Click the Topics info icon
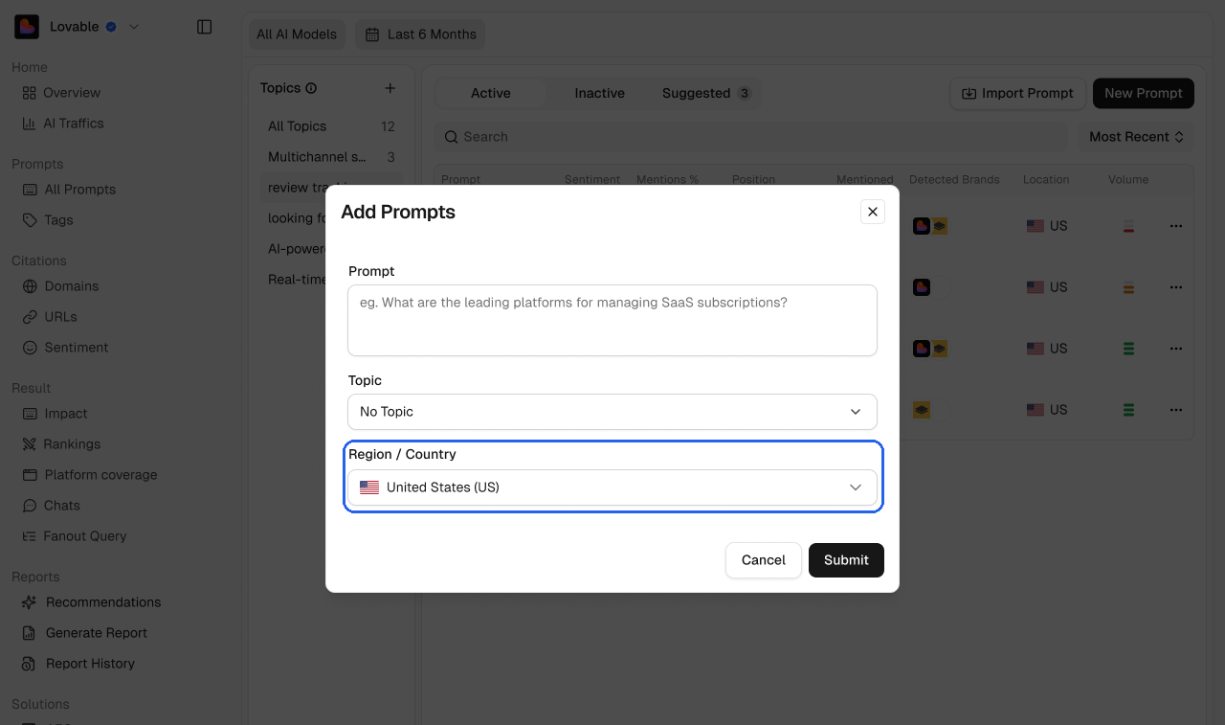Image resolution: width=1225 pixels, height=725 pixels. point(310,88)
